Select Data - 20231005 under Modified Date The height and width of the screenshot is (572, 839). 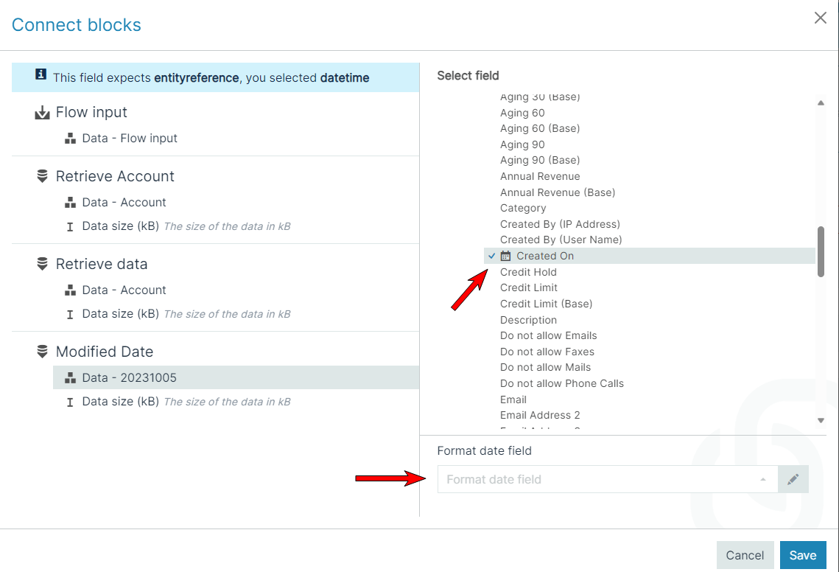236,377
